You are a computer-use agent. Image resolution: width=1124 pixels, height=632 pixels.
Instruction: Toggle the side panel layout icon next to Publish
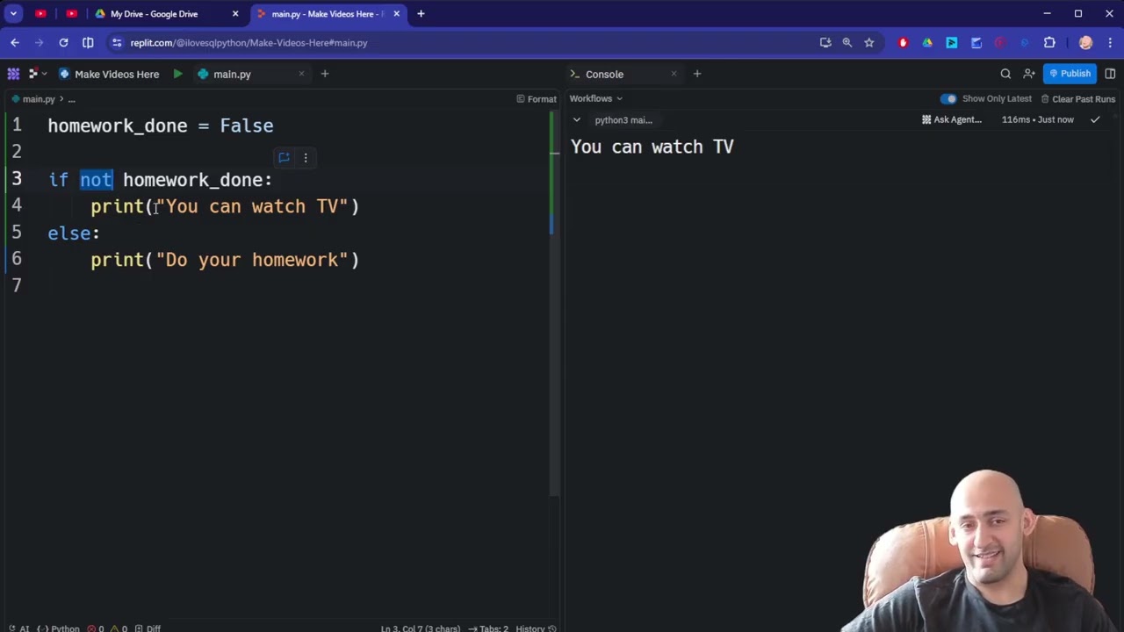[x=1110, y=74]
